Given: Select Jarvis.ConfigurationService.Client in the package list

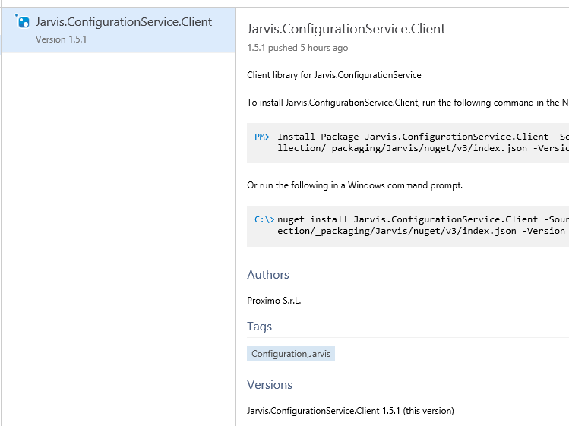Looking at the screenshot, I should pos(124,22).
